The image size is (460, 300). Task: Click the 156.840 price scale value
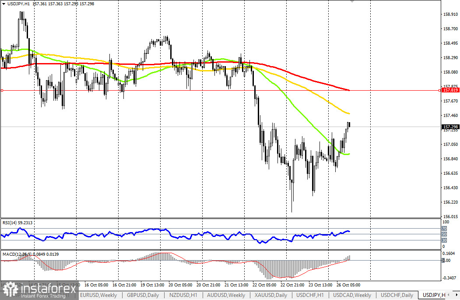451,159
